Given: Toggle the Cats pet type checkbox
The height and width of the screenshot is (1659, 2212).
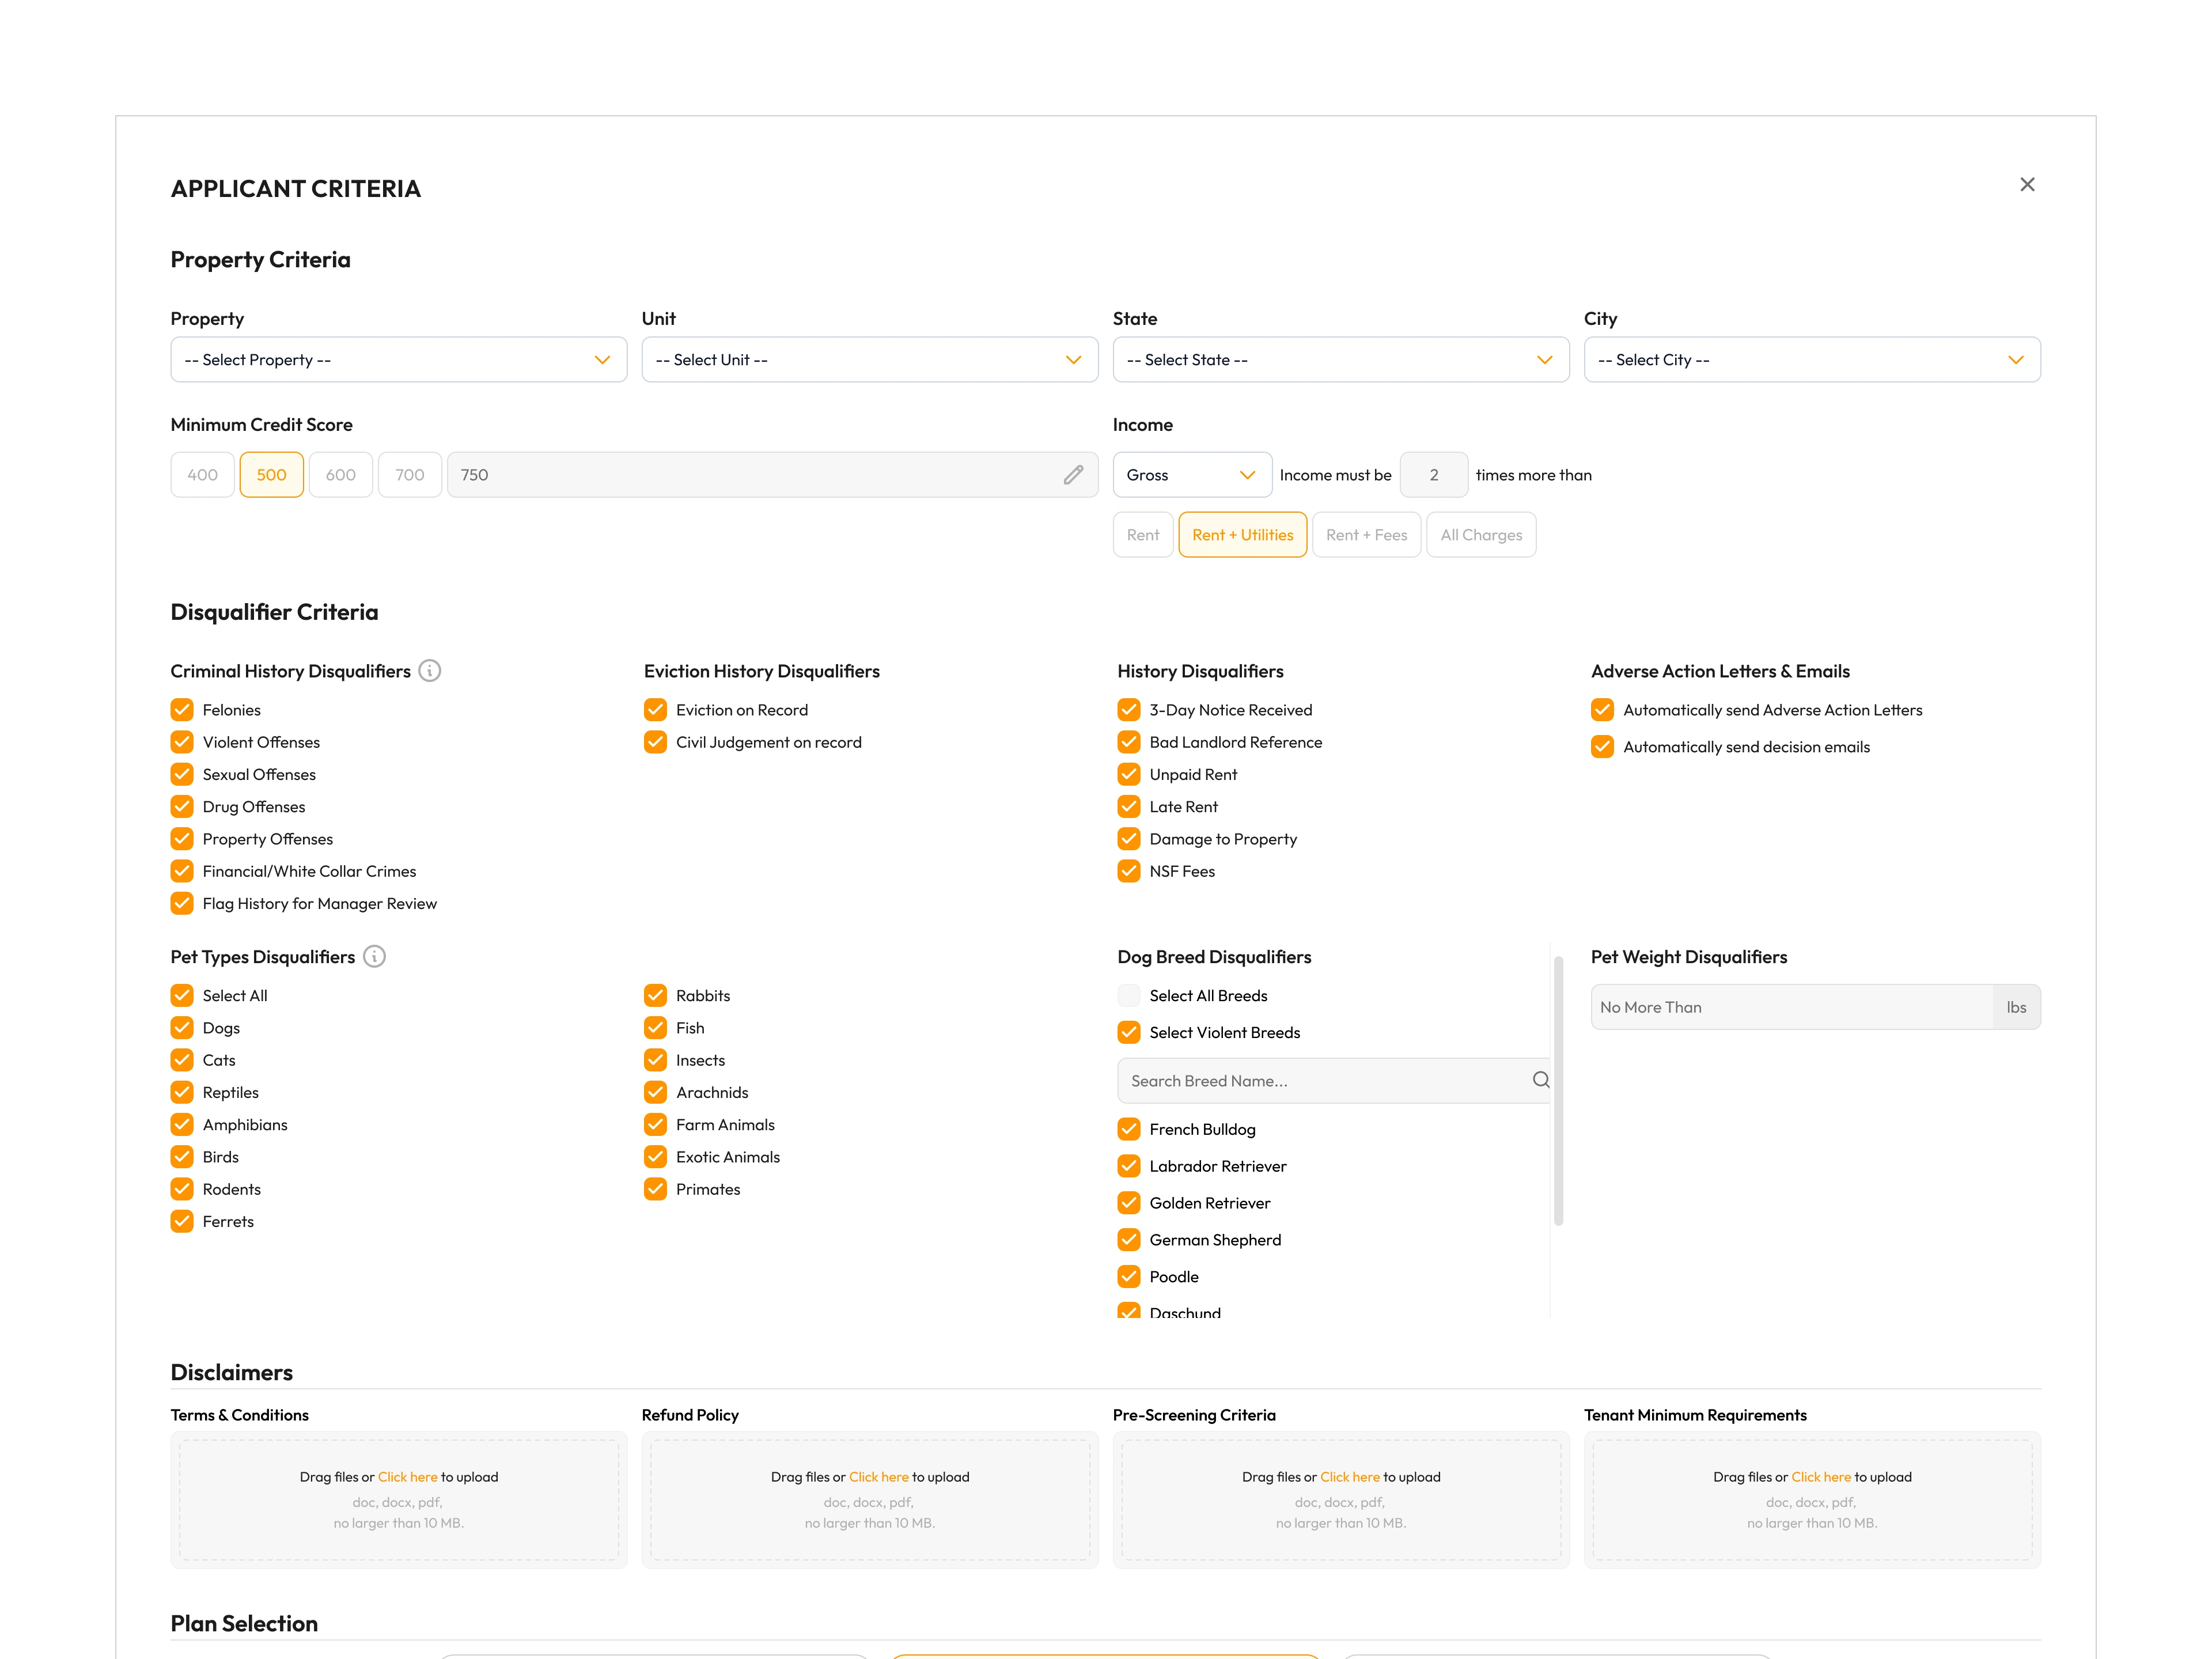Looking at the screenshot, I should click(182, 1060).
